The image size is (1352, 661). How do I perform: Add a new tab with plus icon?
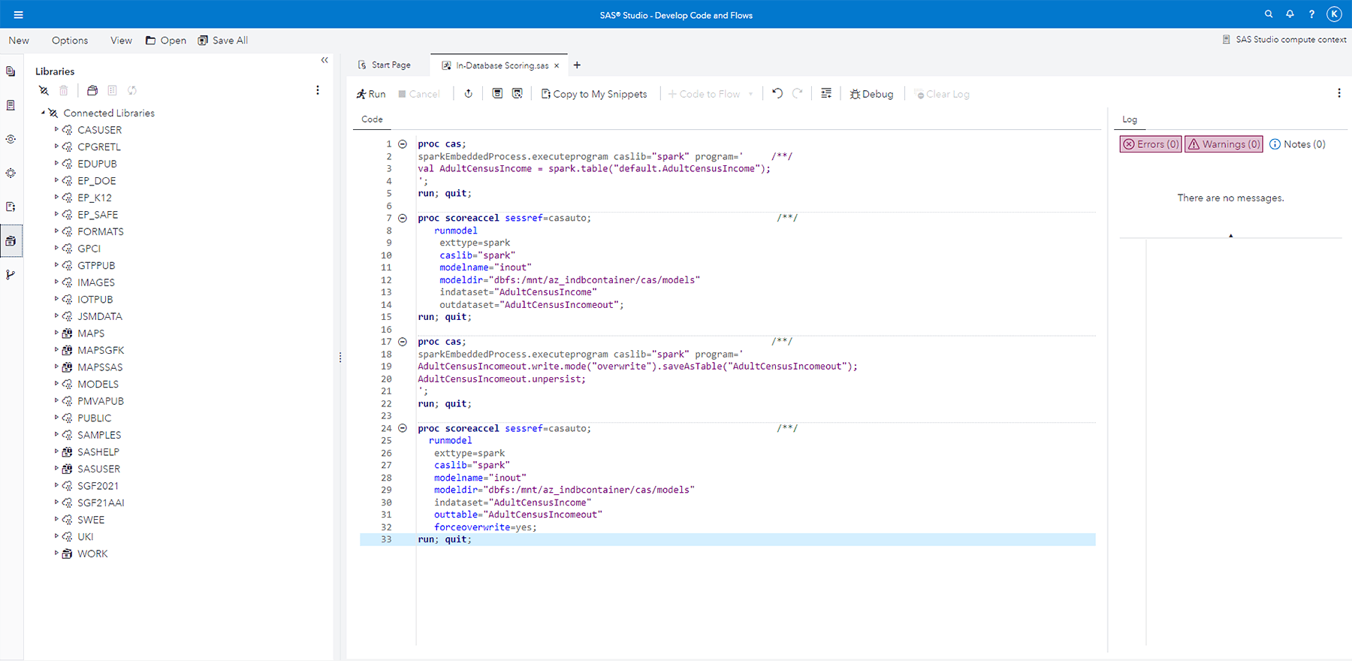[x=577, y=65]
